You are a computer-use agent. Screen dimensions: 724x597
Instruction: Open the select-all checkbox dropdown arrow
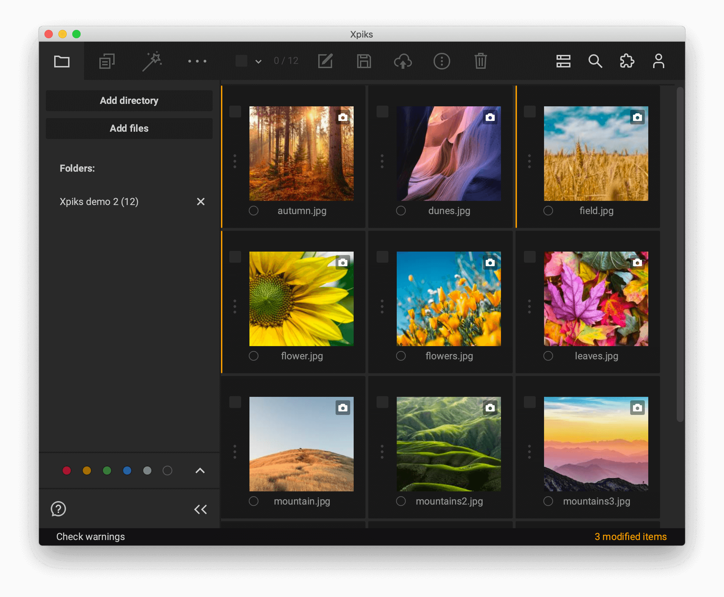tap(258, 62)
